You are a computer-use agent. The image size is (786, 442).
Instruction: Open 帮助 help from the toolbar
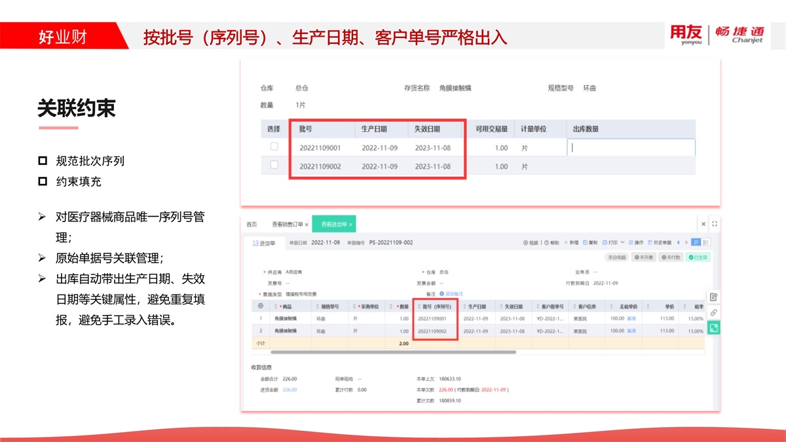tap(551, 243)
